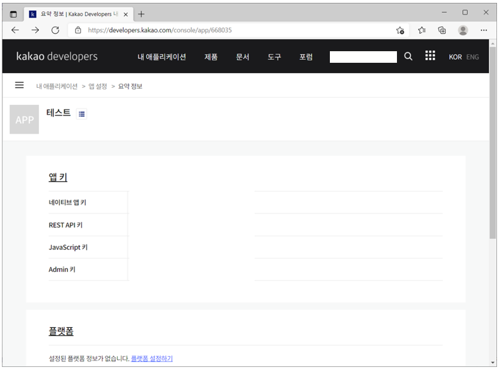Minimize the browser window
500x370 pixels.
tap(444, 12)
